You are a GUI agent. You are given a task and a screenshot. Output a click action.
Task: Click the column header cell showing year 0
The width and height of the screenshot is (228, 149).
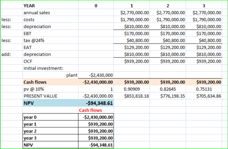point(96,6)
